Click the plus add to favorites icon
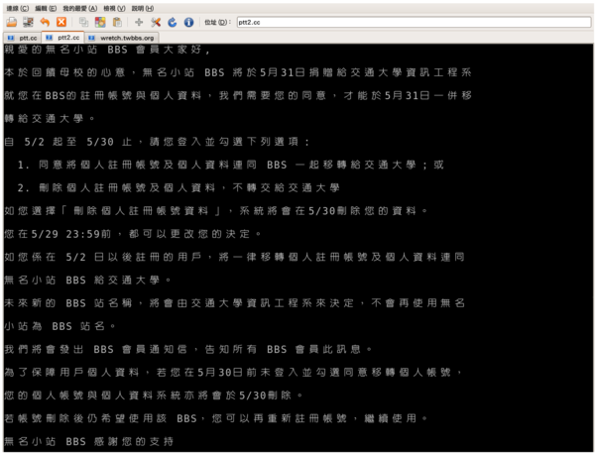 coord(139,23)
